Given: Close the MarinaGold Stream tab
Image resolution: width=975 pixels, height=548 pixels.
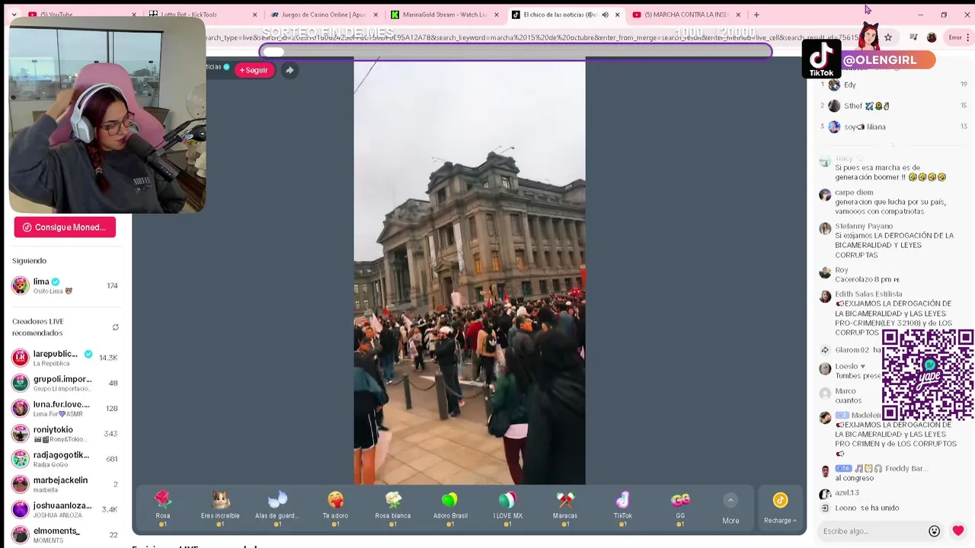Looking at the screenshot, I should pos(496,14).
